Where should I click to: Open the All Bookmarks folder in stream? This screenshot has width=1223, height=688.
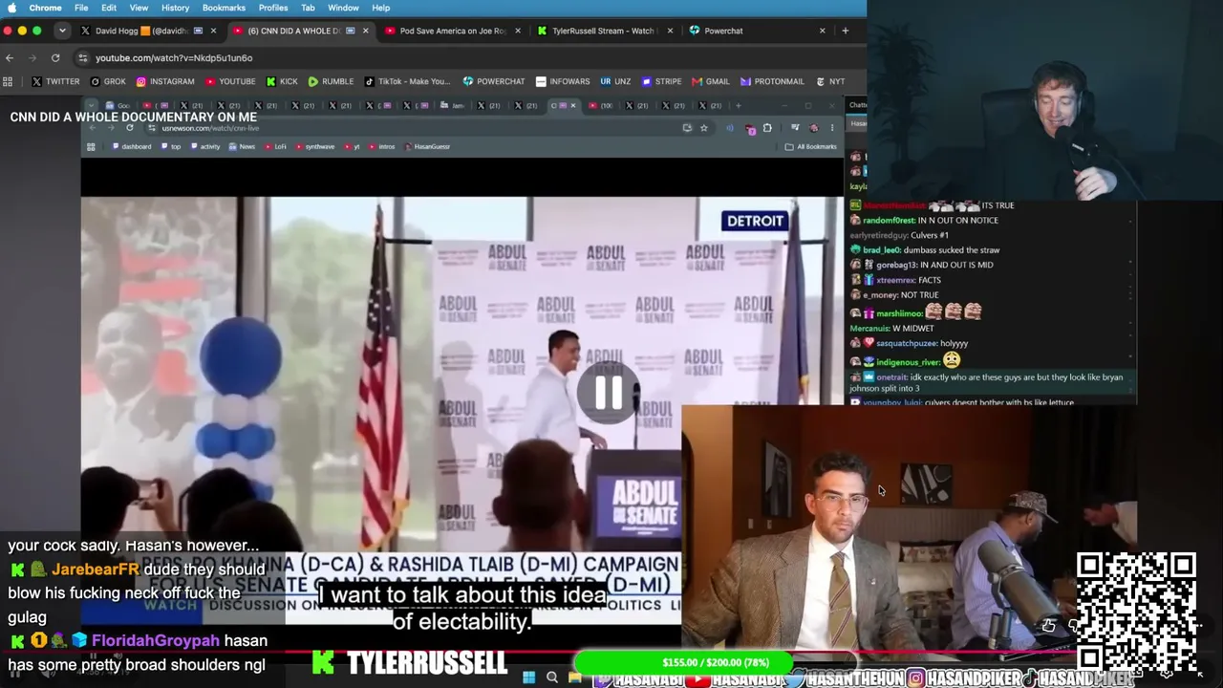click(810, 147)
